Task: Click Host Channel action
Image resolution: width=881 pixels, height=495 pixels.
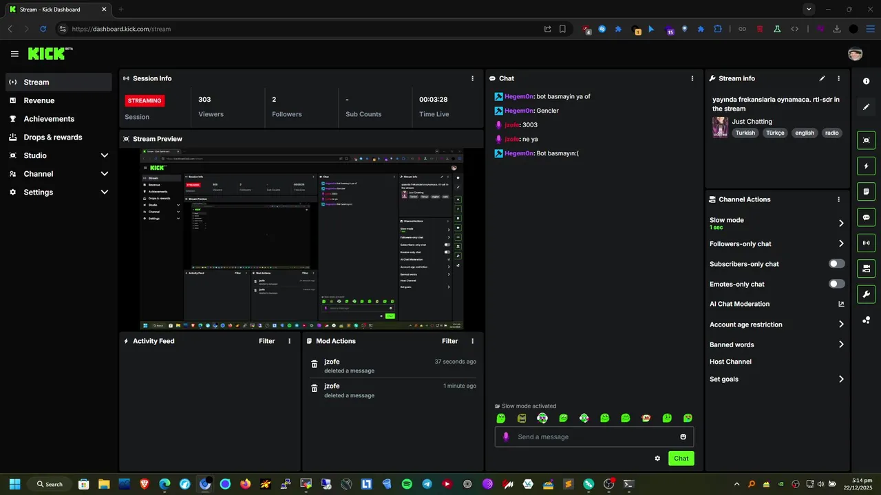Action: (x=730, y=362)
